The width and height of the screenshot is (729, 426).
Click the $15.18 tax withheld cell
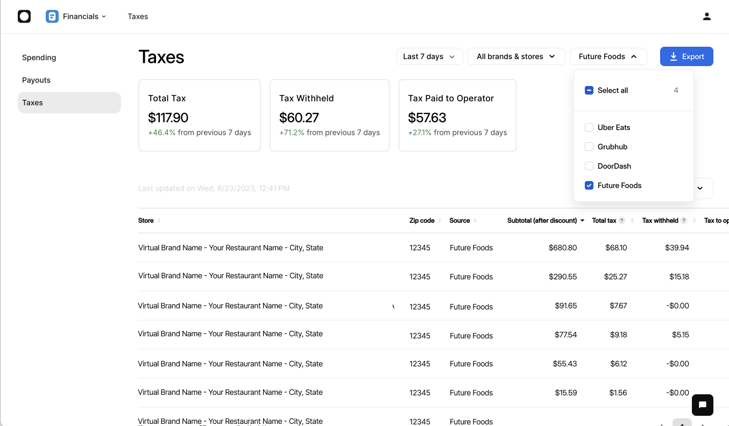(x=680, y=277)
